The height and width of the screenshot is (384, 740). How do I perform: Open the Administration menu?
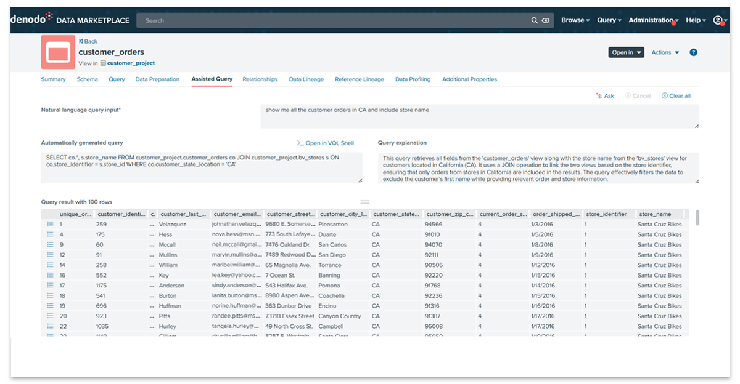pyautogui.click(x=652, y=20)
